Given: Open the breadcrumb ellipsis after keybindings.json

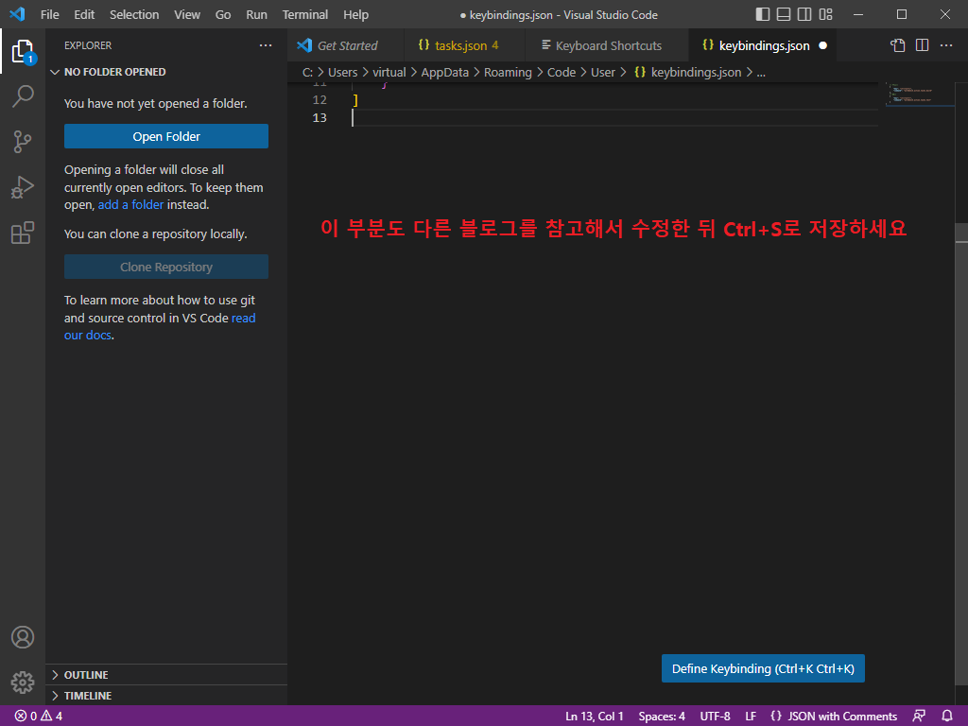Looking at the screenshot, I should coord(761,72).
